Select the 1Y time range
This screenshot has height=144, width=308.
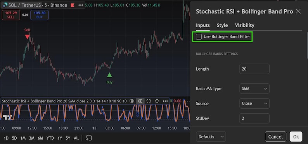(x=60, y=138)
